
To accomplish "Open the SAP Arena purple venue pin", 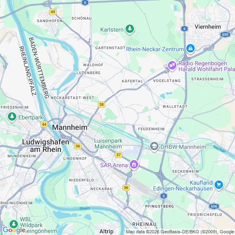I will click(x=134, y=165).
